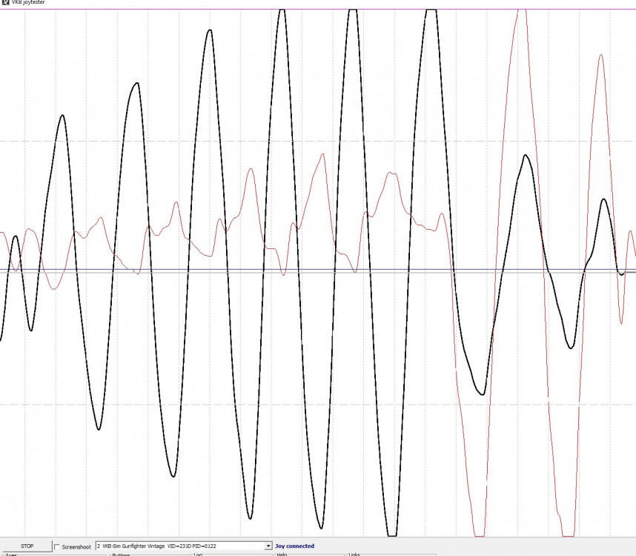Click the VKB joytester title bar icon
Viewport: 636px width, 556px height.
(5, 2)
